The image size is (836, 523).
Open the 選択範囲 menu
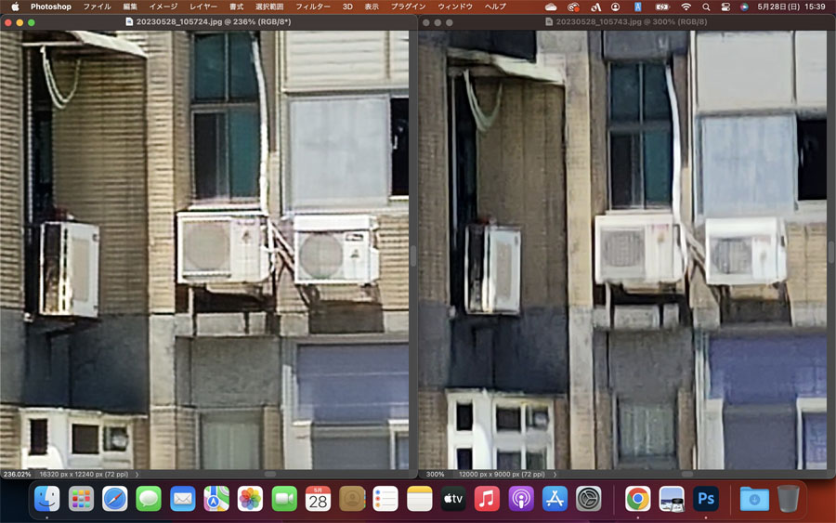point(269,7)
